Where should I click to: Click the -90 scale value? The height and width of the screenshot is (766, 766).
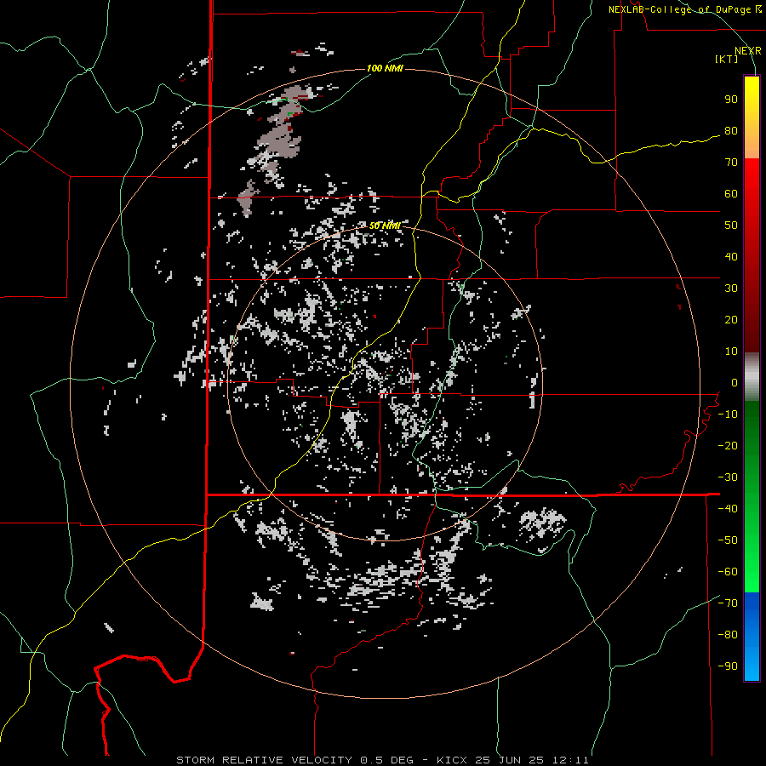point(728,666)
